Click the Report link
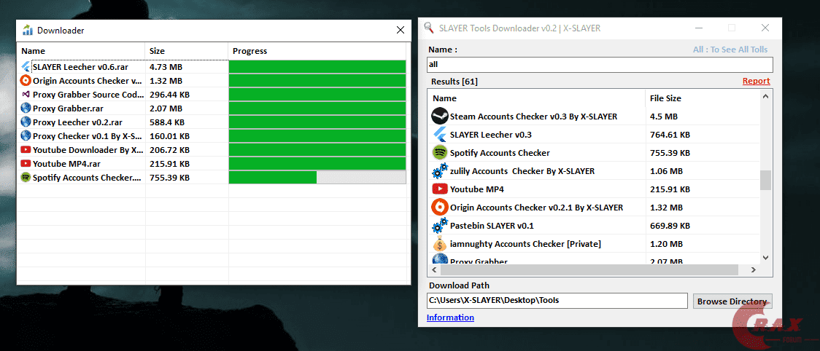This screenshot has width=820, height=351. click(x=757, y=81)
